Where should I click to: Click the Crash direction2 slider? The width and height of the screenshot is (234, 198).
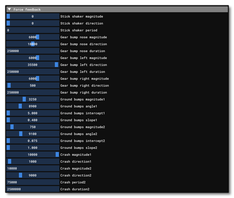33,175
